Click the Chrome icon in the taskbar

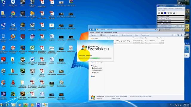click(26, 105)
